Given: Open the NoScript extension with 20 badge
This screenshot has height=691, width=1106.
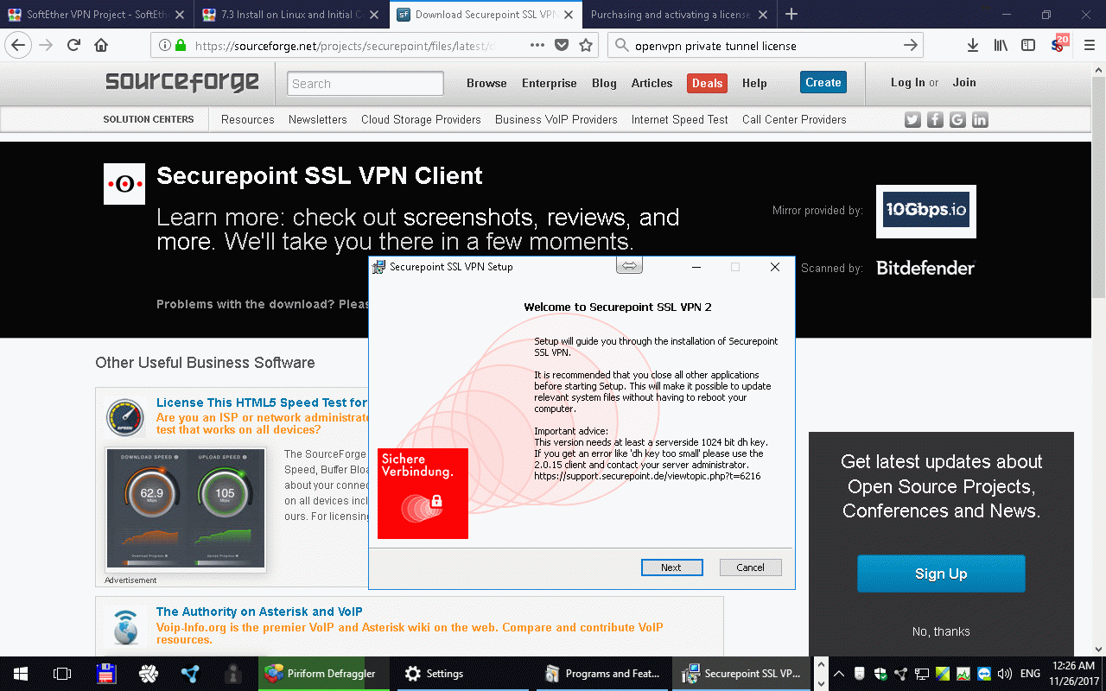Looking at the screenshot, I should [x=1059, y=44].
